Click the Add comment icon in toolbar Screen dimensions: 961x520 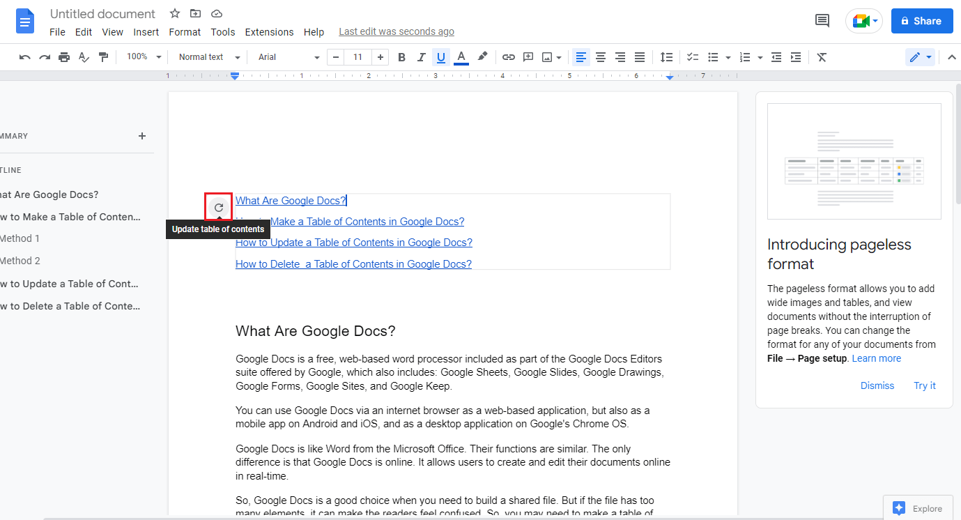pos(528,57)
